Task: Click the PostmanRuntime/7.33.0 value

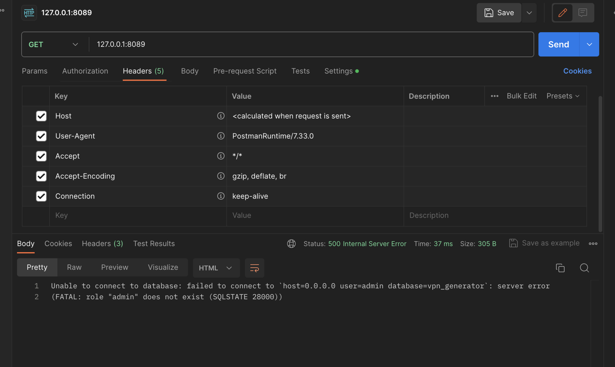Action: click(273, 136)
